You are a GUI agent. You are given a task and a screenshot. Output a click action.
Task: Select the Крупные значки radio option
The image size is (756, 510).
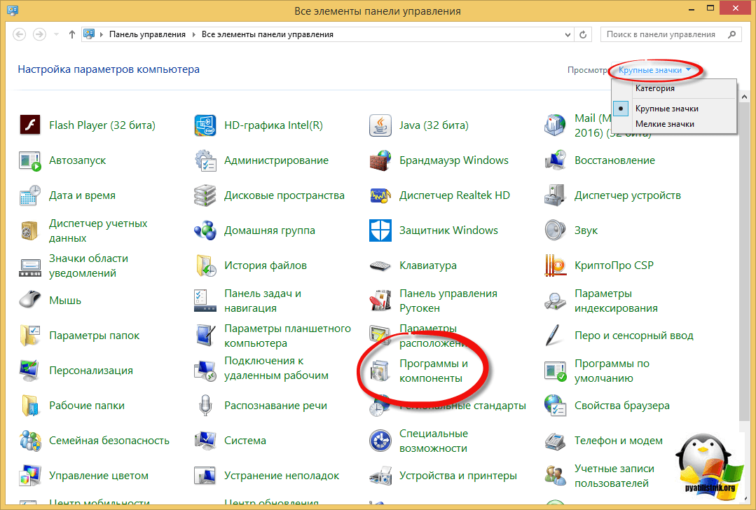pos(666,109)
